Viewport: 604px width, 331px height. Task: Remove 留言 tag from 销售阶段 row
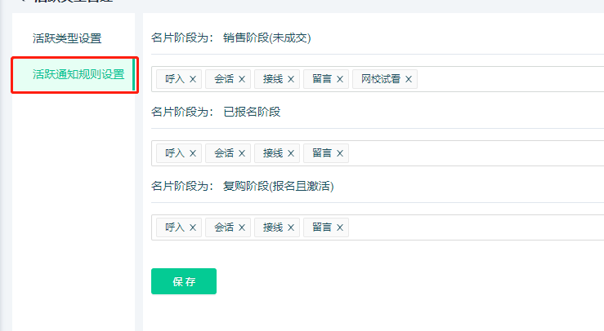coord(340,79)
